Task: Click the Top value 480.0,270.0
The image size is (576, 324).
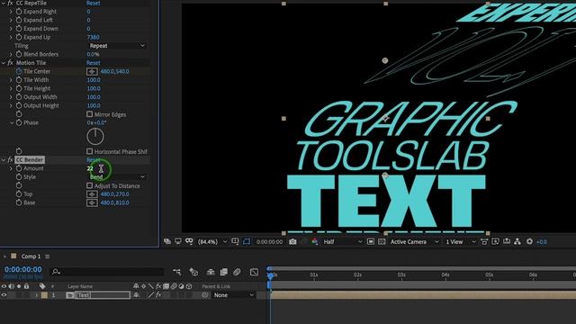Action: click(114, 194)
